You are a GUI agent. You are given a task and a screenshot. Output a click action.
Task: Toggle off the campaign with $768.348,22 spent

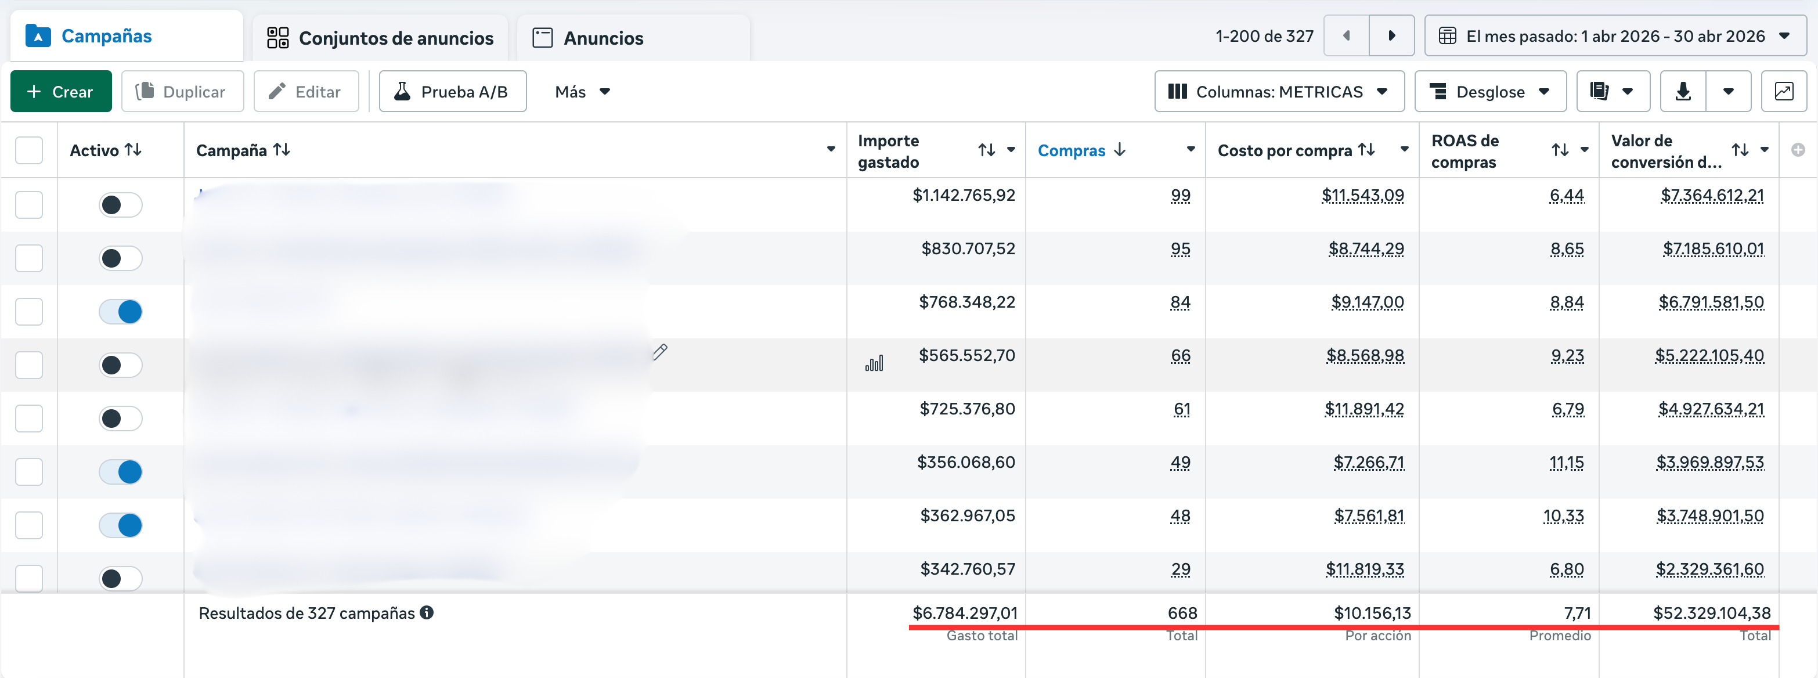(121, 312)
